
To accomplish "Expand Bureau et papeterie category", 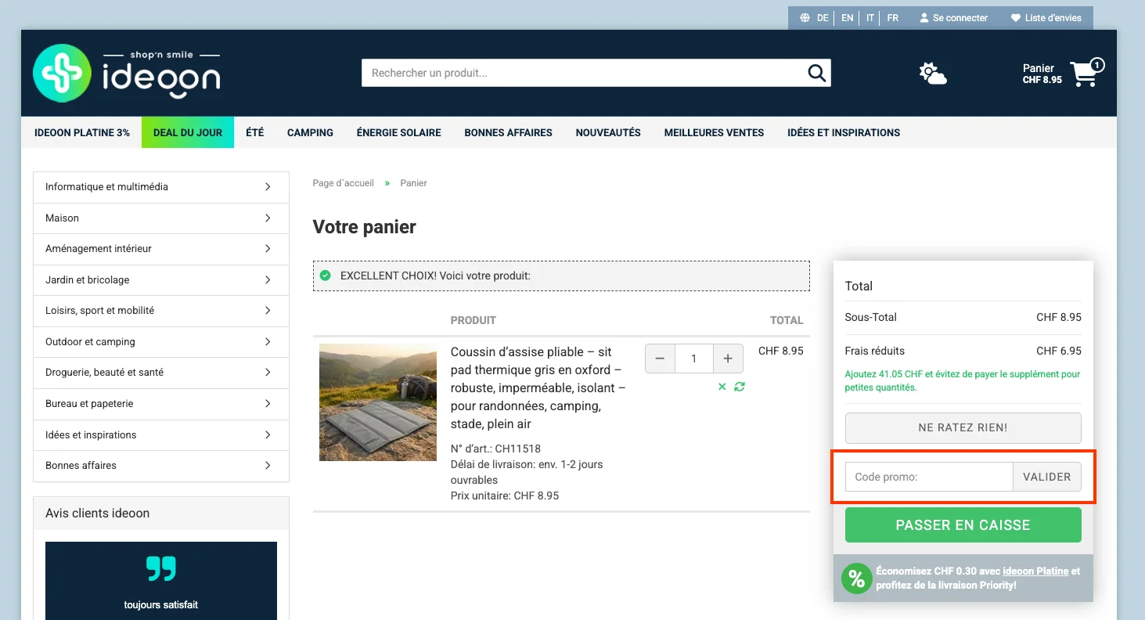I will coord(161,404).
